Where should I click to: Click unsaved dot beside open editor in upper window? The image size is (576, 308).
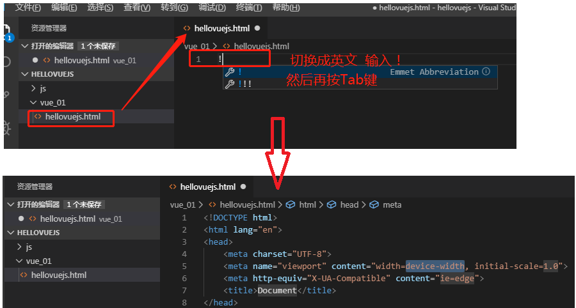(x=35, y=60)
